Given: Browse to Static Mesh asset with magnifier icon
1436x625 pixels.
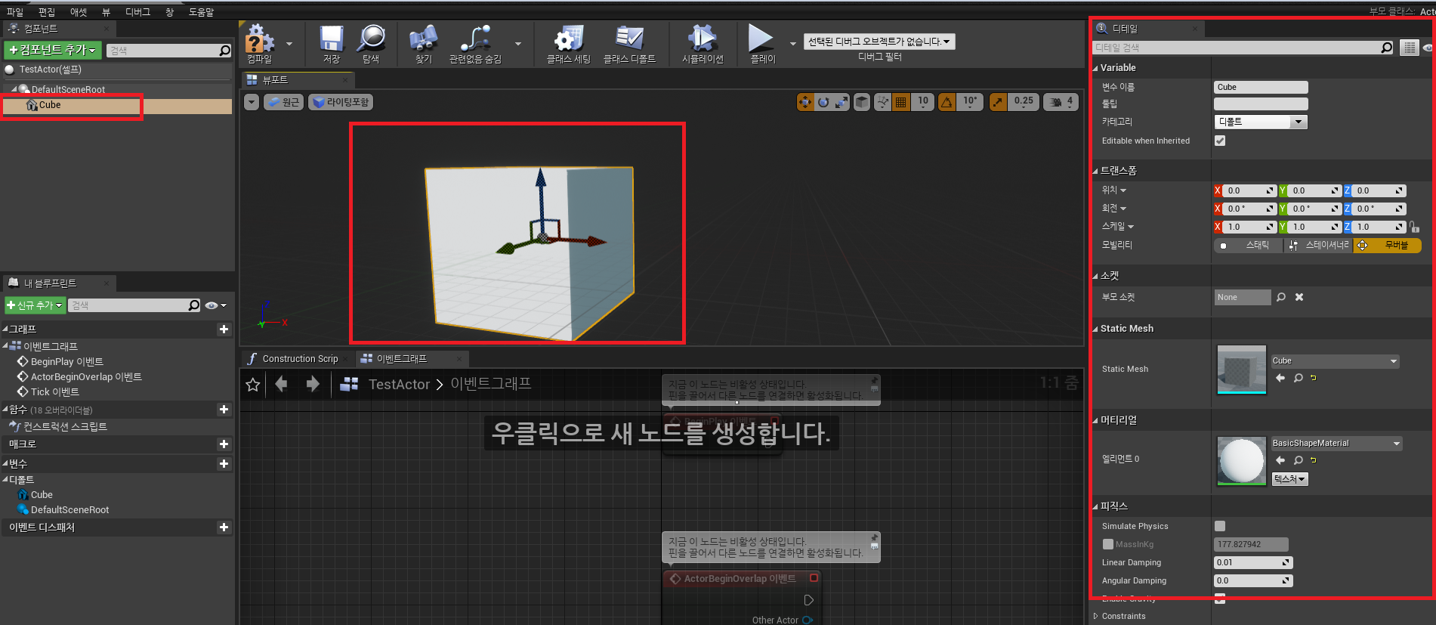Looking at the screenshot, I should tap(1299, 378).
